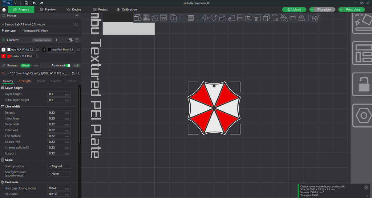Open the Calibration tab
Image resolution: width=372 pixels, height=198 pixels.
tap(127, 9)
